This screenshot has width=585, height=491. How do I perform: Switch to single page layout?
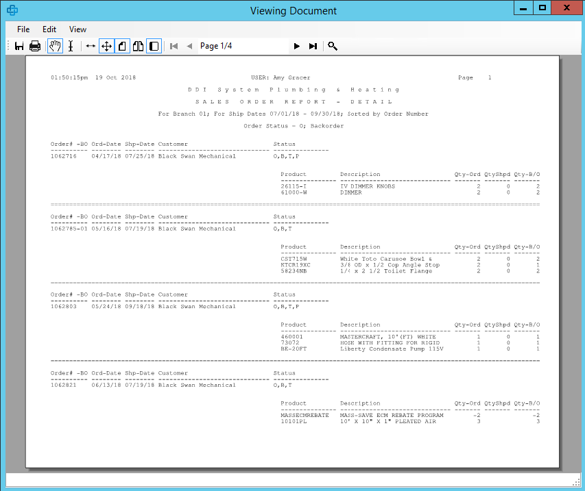[122, 46]
